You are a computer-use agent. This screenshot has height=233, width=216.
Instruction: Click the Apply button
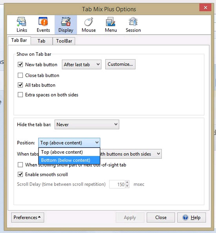130,218
